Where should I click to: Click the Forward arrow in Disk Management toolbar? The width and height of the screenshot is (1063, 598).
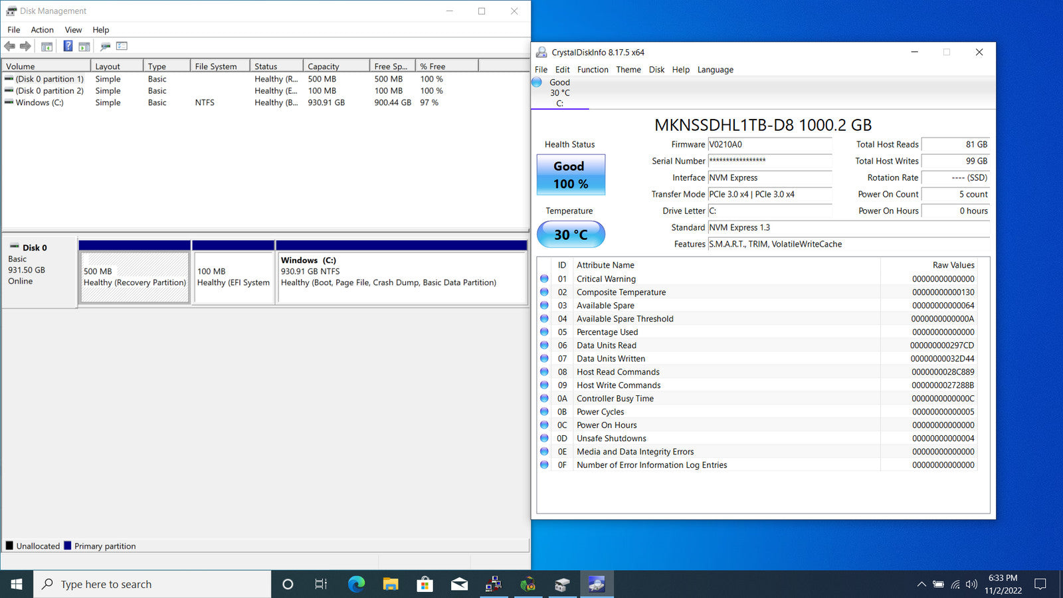[x=25, y=46]
